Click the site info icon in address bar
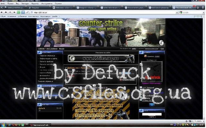206x128 pixels. click(32, 12)
